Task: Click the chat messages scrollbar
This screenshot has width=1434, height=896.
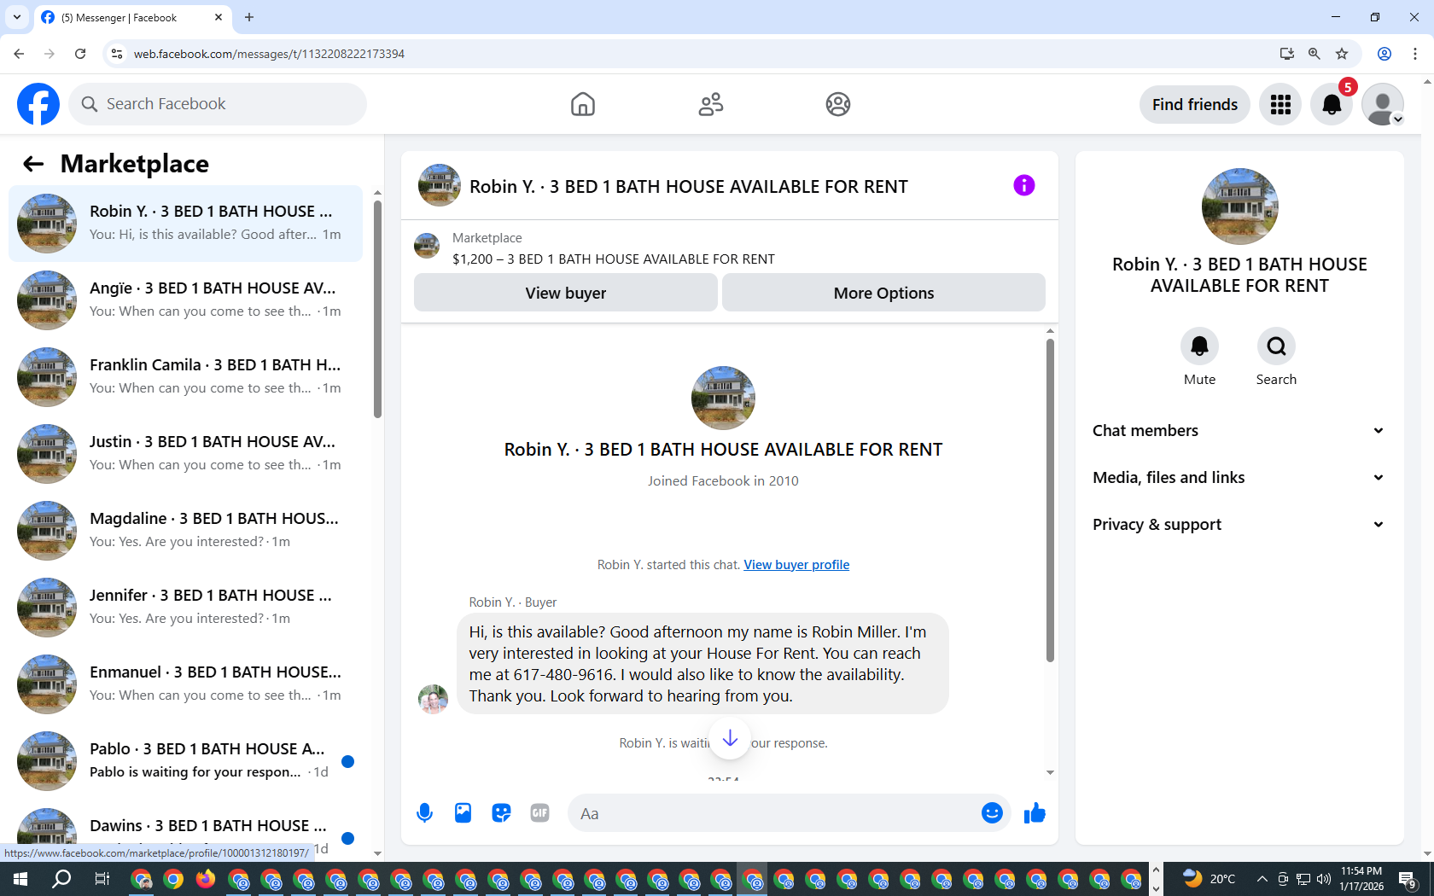Action: 1050,500
